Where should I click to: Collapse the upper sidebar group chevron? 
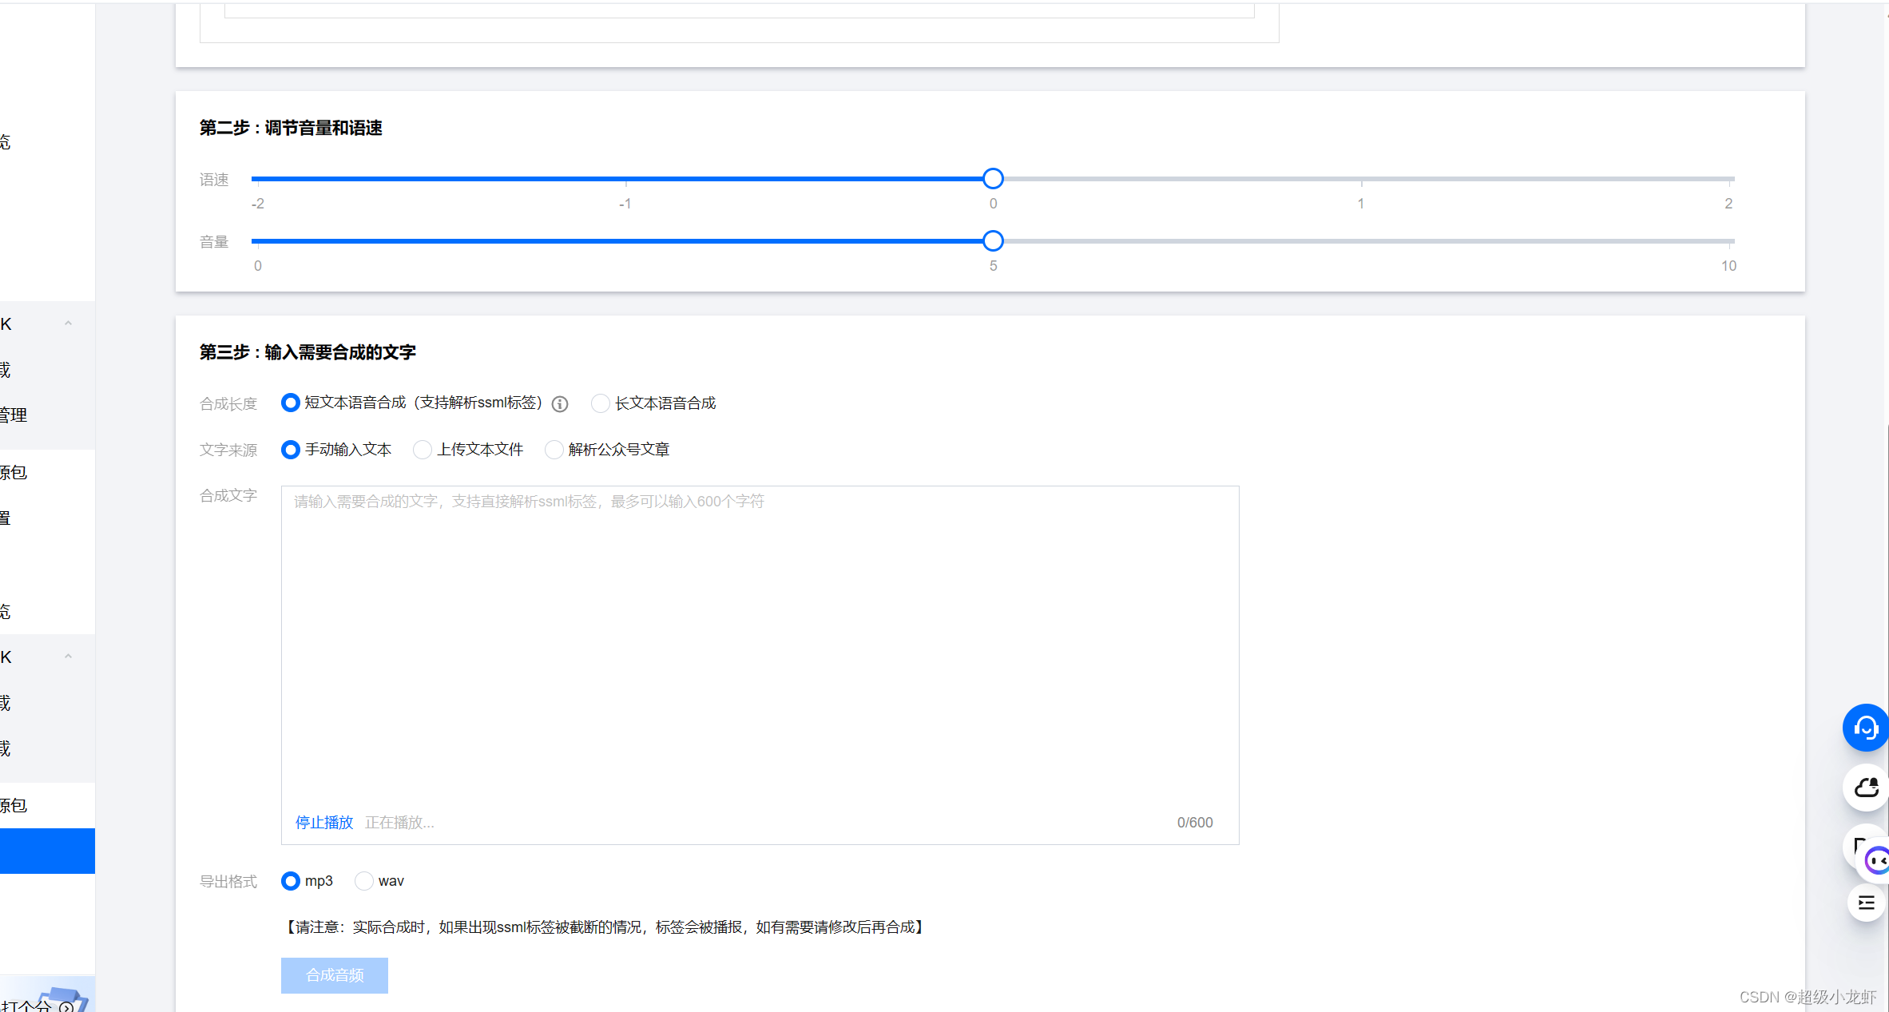point(68,323)
